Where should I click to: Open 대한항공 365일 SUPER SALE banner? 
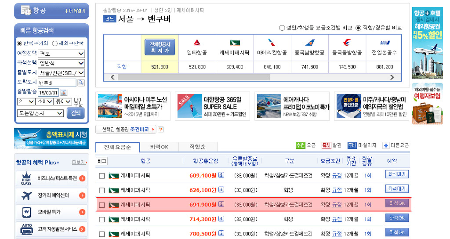pos(212,106)
